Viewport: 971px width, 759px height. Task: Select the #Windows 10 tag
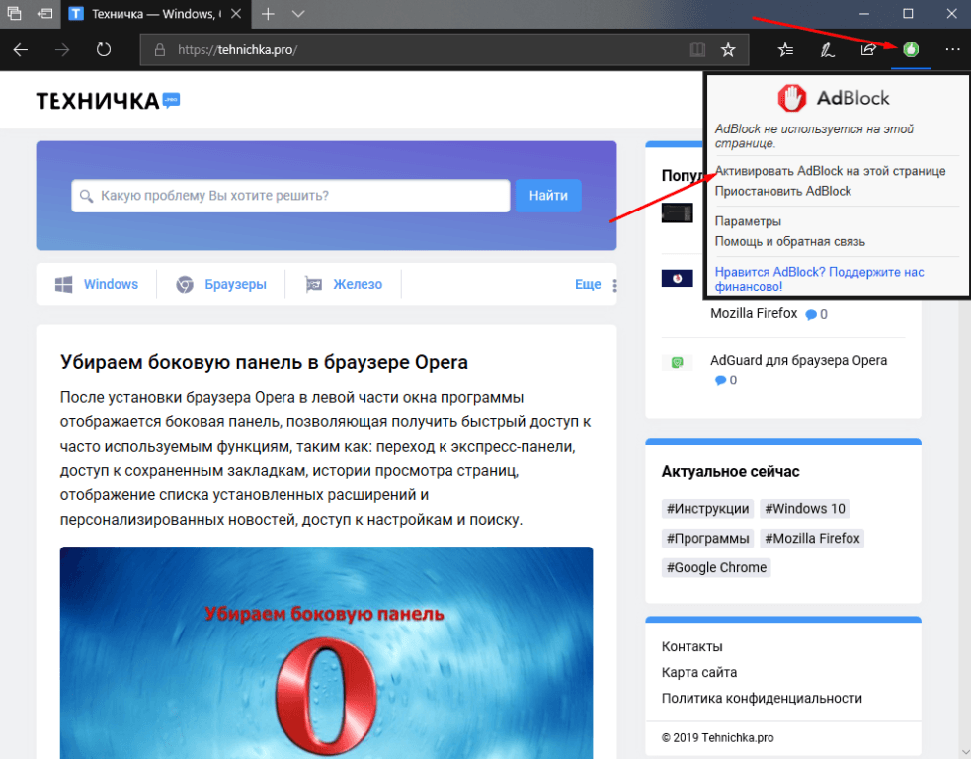click(x=804, y=509)
